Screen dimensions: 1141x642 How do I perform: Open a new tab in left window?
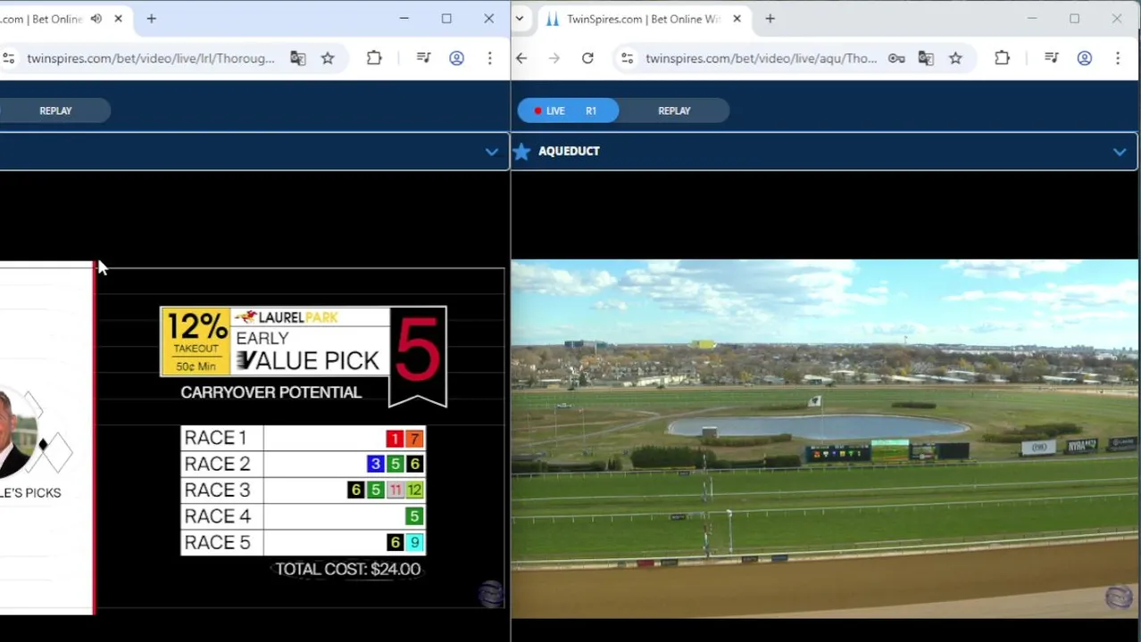click(x=151, y=19)
